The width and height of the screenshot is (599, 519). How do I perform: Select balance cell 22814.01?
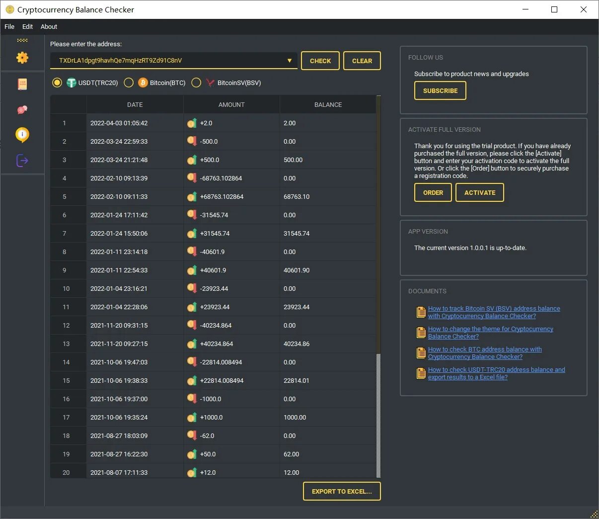pos(328,380)
